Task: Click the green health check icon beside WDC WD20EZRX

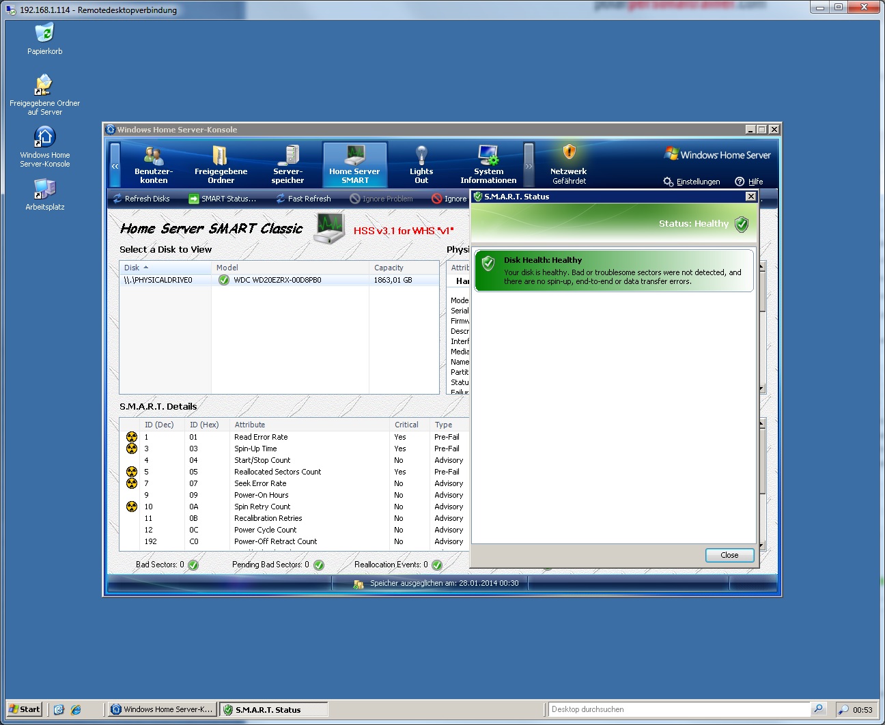Action: coord(224,280)
